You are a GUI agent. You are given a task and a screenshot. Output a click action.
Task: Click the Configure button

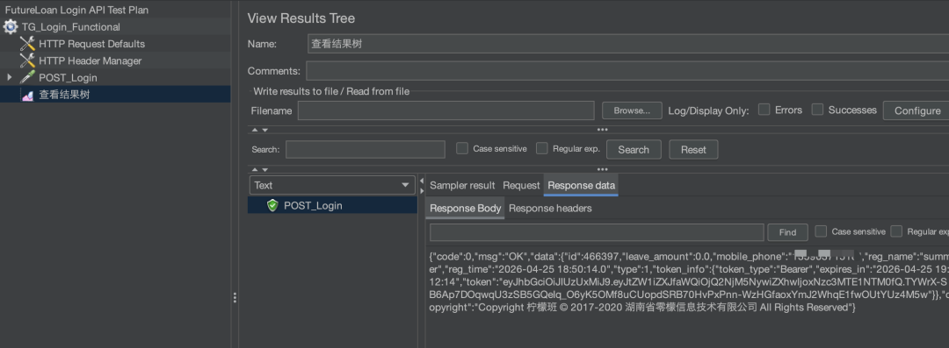917,110
